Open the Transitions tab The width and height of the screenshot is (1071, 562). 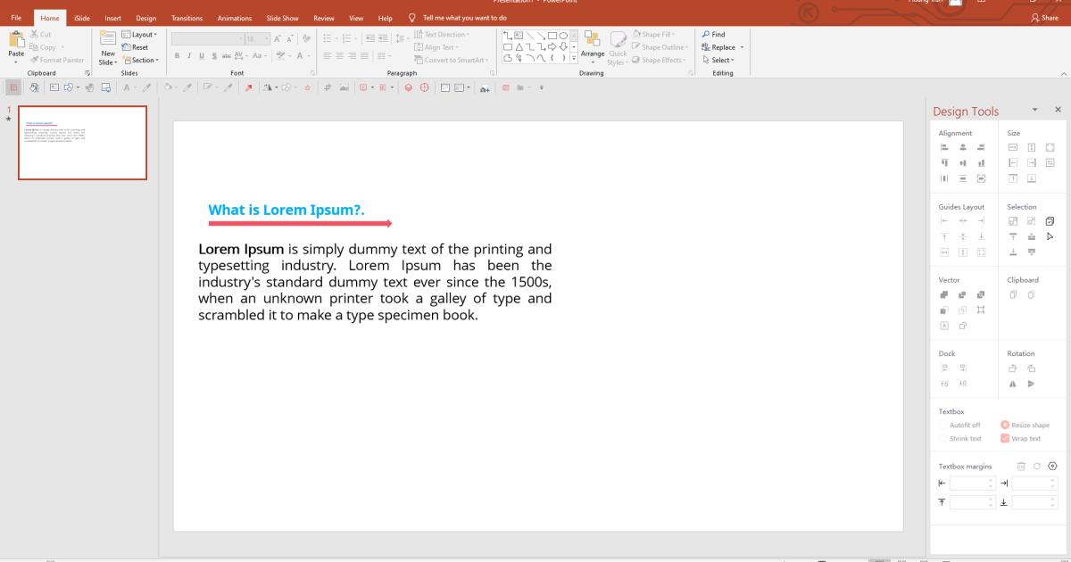187,17
